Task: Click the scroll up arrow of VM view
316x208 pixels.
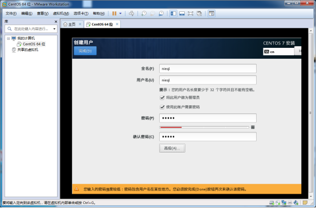Action: (311, 31)
